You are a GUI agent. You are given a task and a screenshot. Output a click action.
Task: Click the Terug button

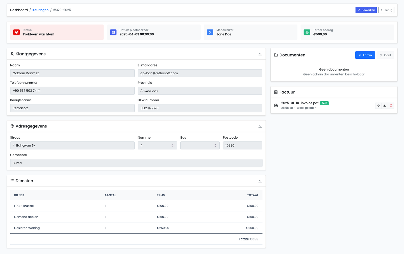386,10
